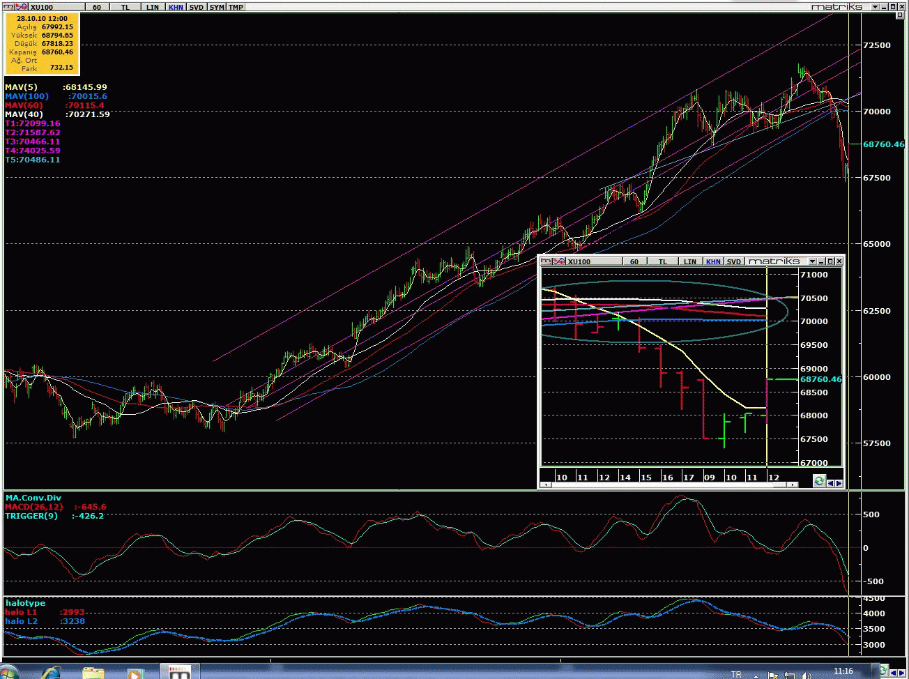This screenshot has height=679, width=909.
Task: Toggle the LIN scale button in main toolbar
Action: (153, 7)
